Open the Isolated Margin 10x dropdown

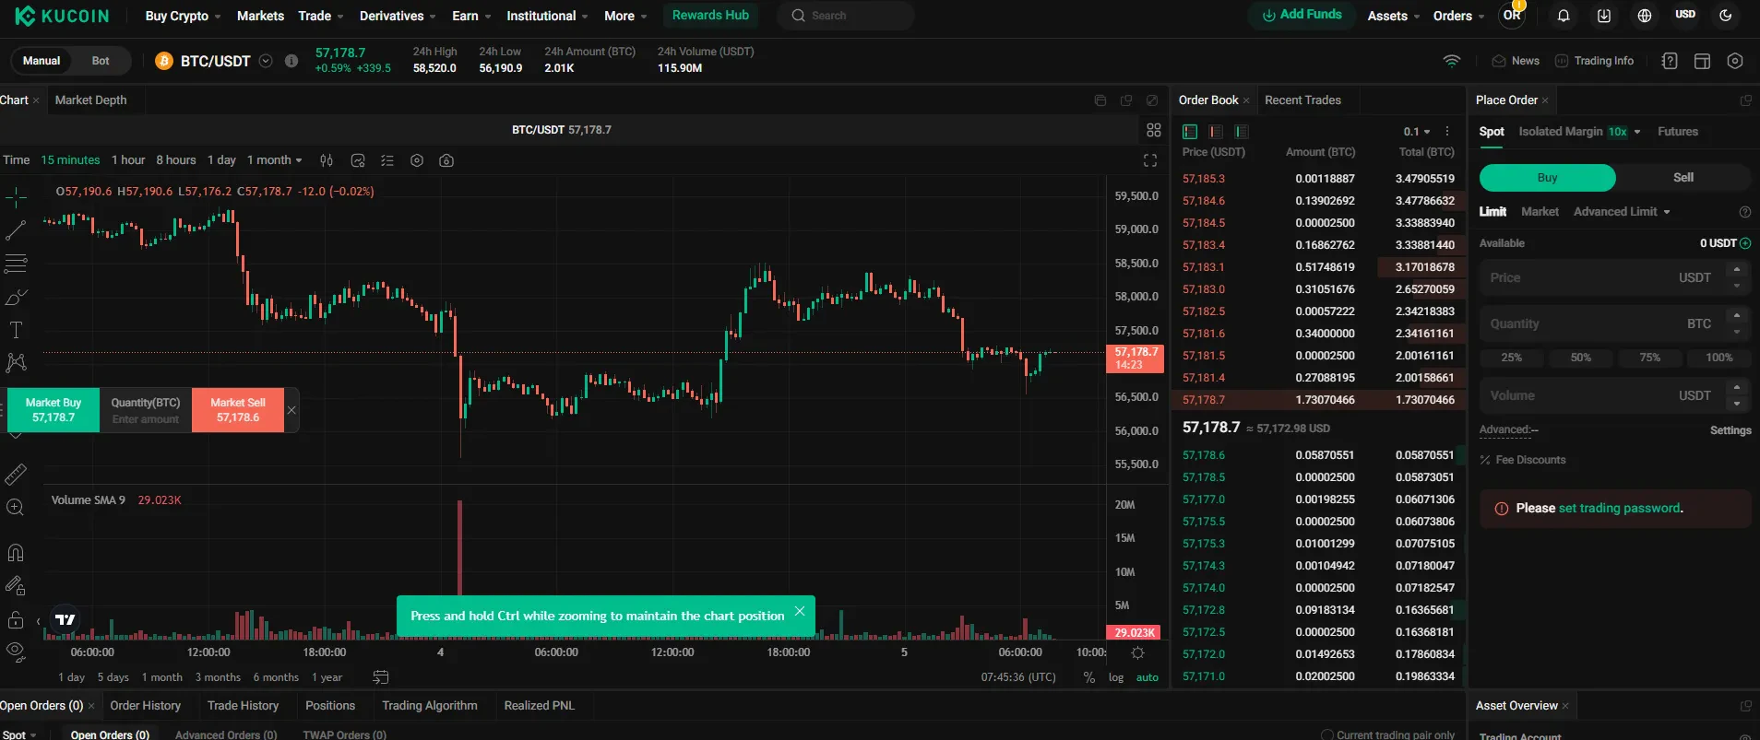(1579, 132)
